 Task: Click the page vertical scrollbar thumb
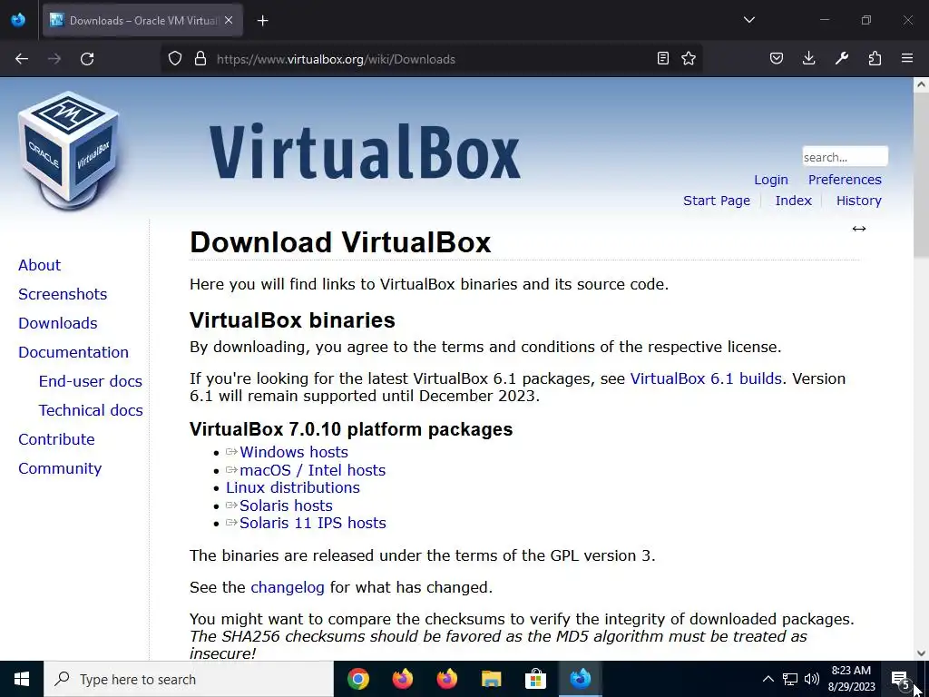click(x=921, y=175)
